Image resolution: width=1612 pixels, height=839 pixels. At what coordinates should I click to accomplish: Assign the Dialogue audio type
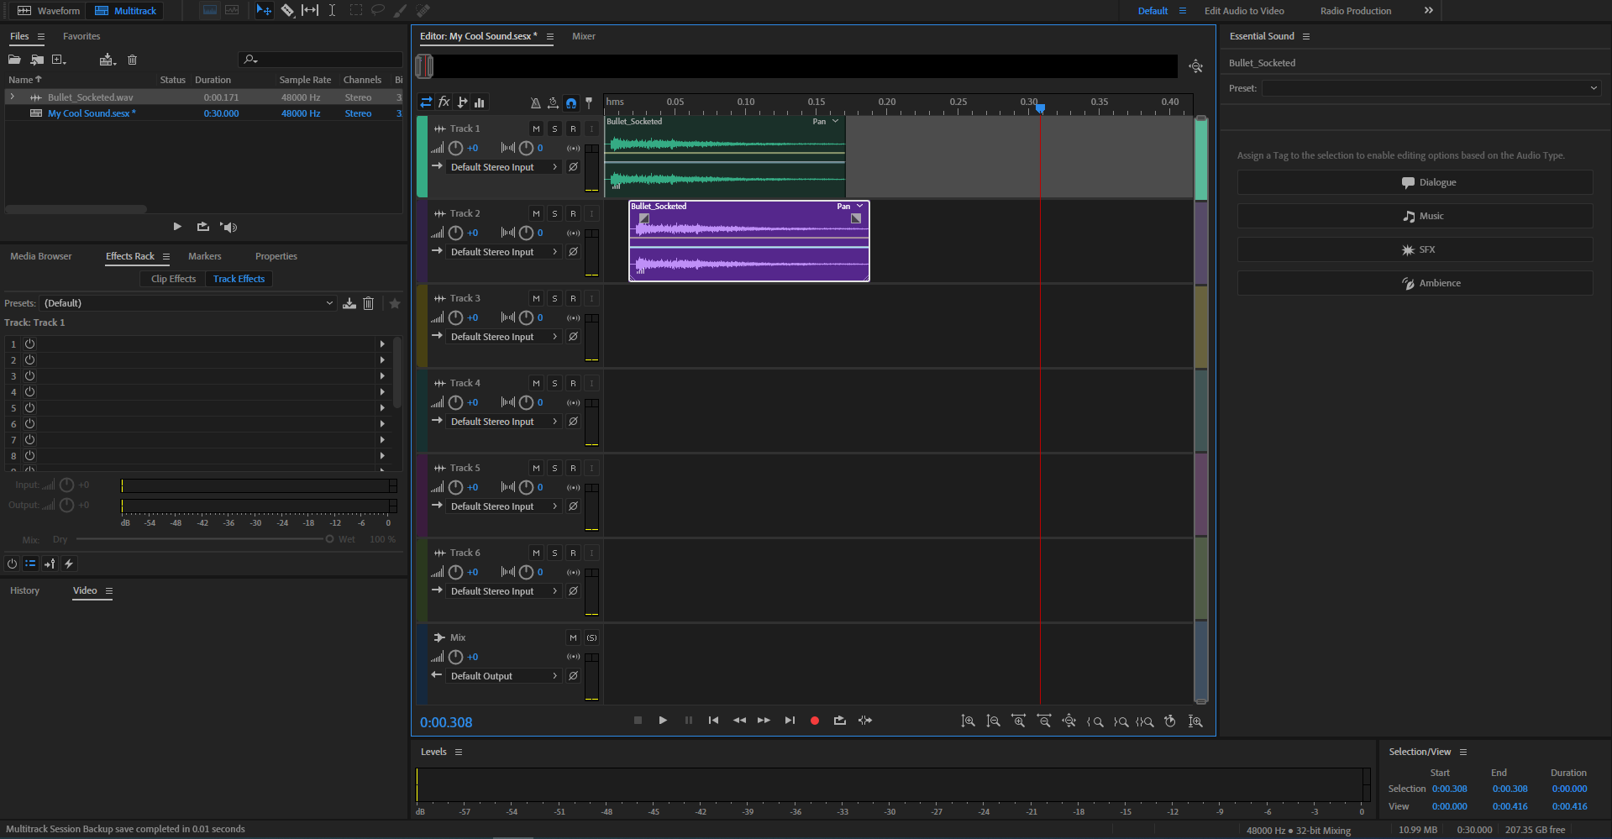coord(1415,182)
